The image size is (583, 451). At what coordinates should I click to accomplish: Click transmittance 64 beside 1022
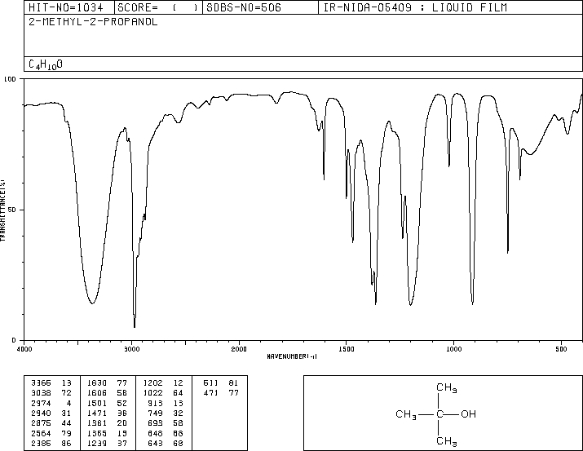(178, 393)
